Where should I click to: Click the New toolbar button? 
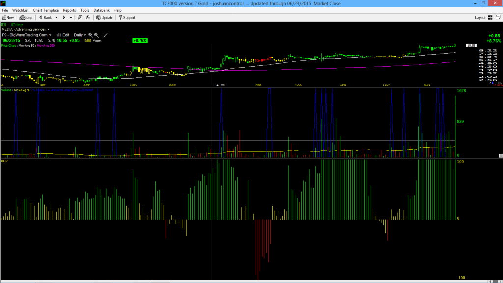(x=8, y=18)
